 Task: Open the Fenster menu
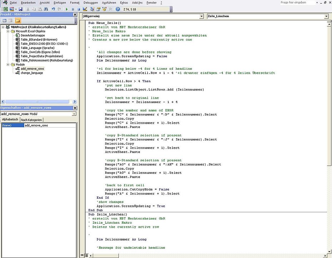click(x=152, y=3)
